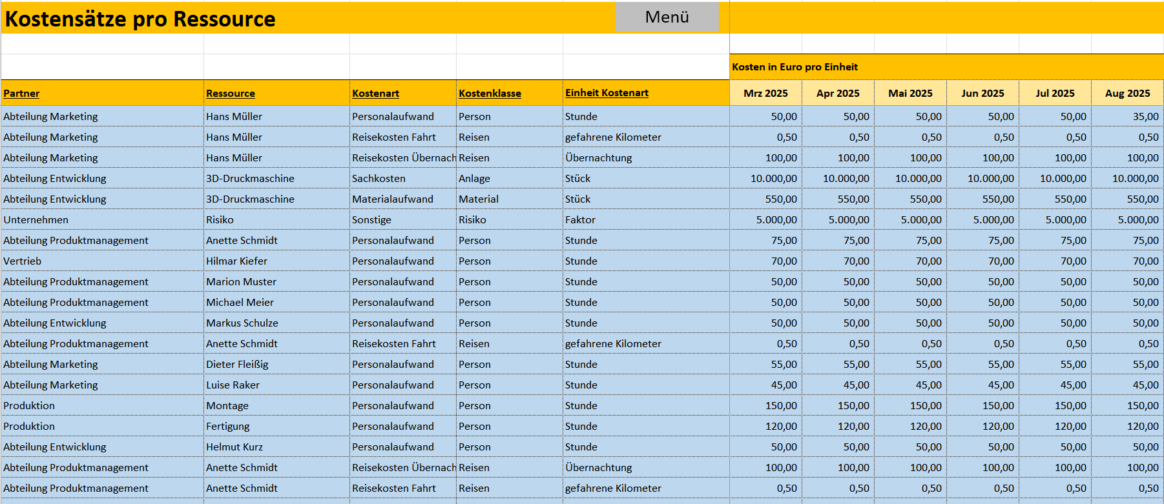
Task: Select the Hilmar Kiefer resource cell
Action: [276, 261]
